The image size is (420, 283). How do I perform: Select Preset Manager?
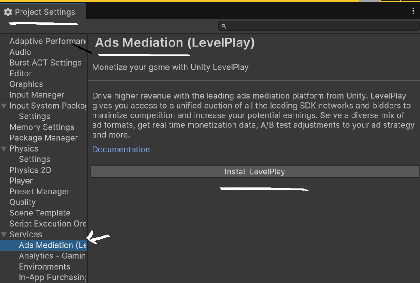tap(40, 191)
